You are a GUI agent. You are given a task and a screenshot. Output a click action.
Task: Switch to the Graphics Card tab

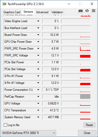(x=12, y=12)
